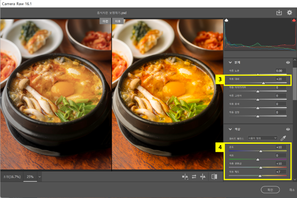Screen dimensions: 297x198
Task: Click the 자동 노출 slider handle
Action: coord(258,74)
